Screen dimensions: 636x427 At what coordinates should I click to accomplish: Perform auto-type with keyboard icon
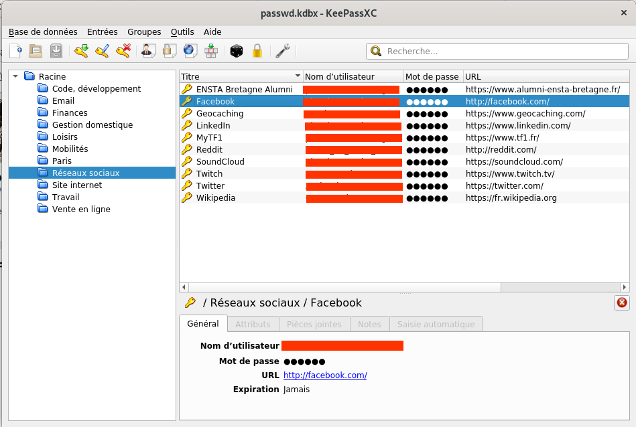(x=211, y=51)
